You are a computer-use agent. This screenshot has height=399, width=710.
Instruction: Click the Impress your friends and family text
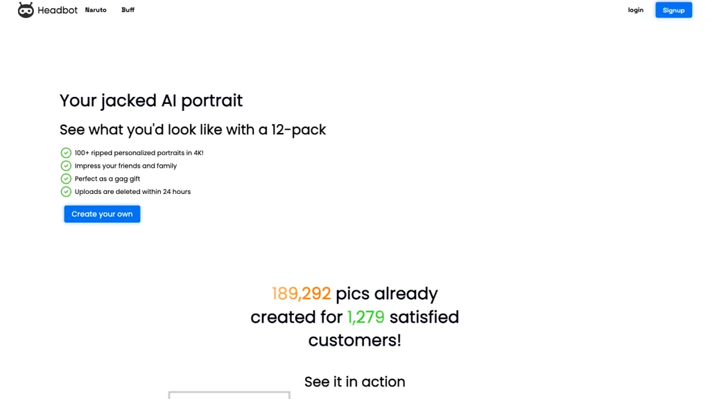[126, 166]
